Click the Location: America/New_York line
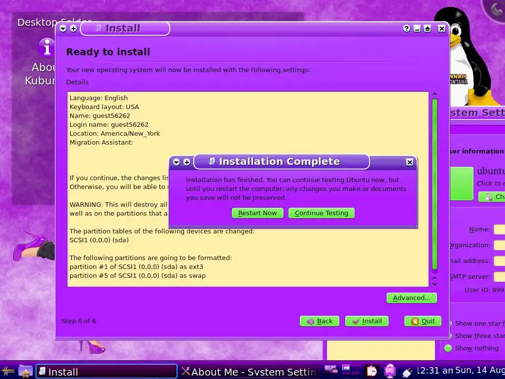The image size is (505, 379). [x=114, y=133]
